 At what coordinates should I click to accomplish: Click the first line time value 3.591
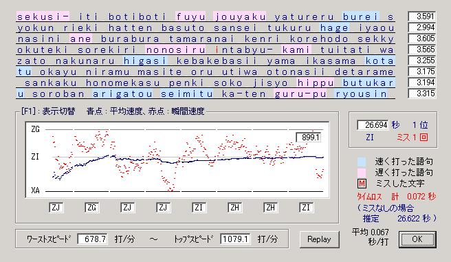(422, 17)
